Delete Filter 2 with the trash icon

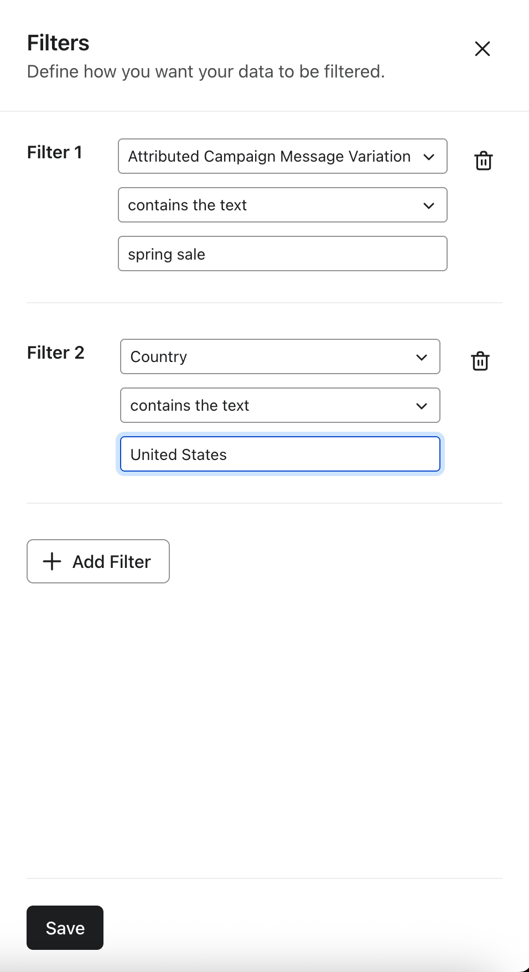click(x=480, y=361)
